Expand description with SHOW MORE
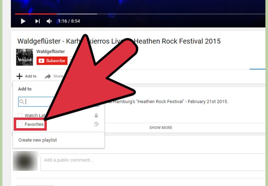 [x=161, y=128]
